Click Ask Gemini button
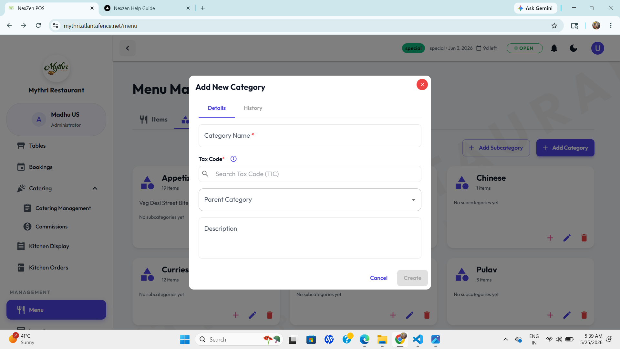The height and width of the screenshot is (349, 620). click(x=535, y=8)
